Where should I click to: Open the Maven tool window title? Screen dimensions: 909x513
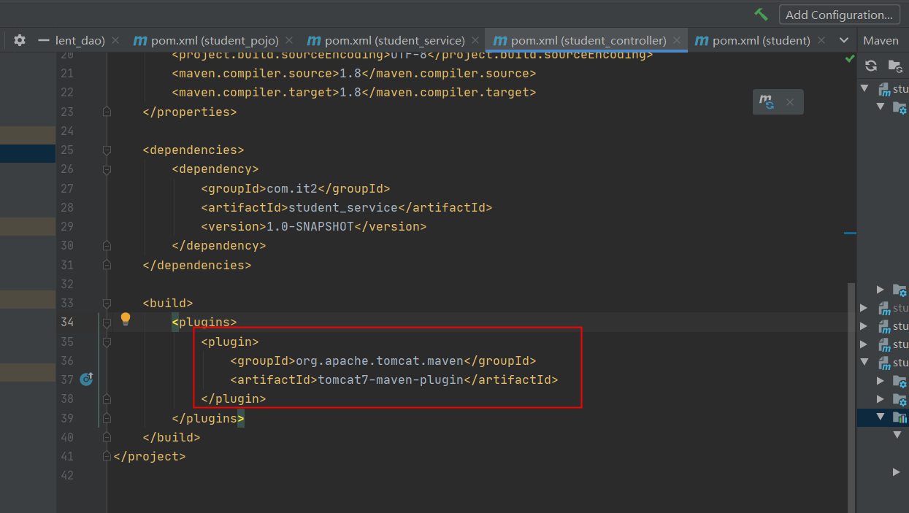click(x=881, y=40)
